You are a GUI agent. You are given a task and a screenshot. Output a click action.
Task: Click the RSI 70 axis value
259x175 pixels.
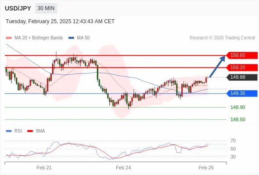[233, 140]
